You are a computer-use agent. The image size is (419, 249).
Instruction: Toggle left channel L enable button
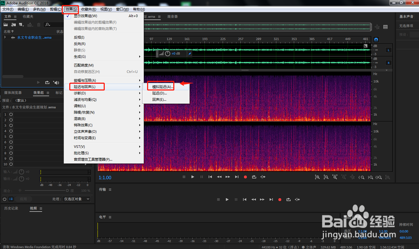[389, 50]
